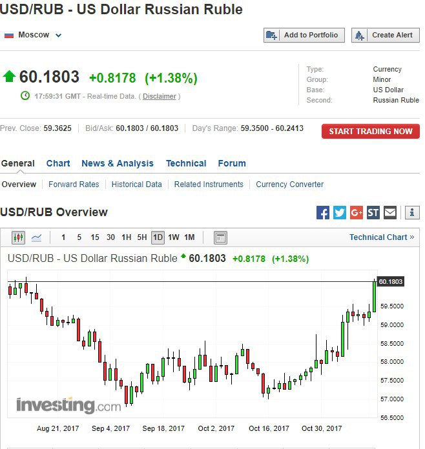Image resolution: width=425 pixels, height=449 pixels.
Task: Open the Technical tab
Action: point(186,163)
